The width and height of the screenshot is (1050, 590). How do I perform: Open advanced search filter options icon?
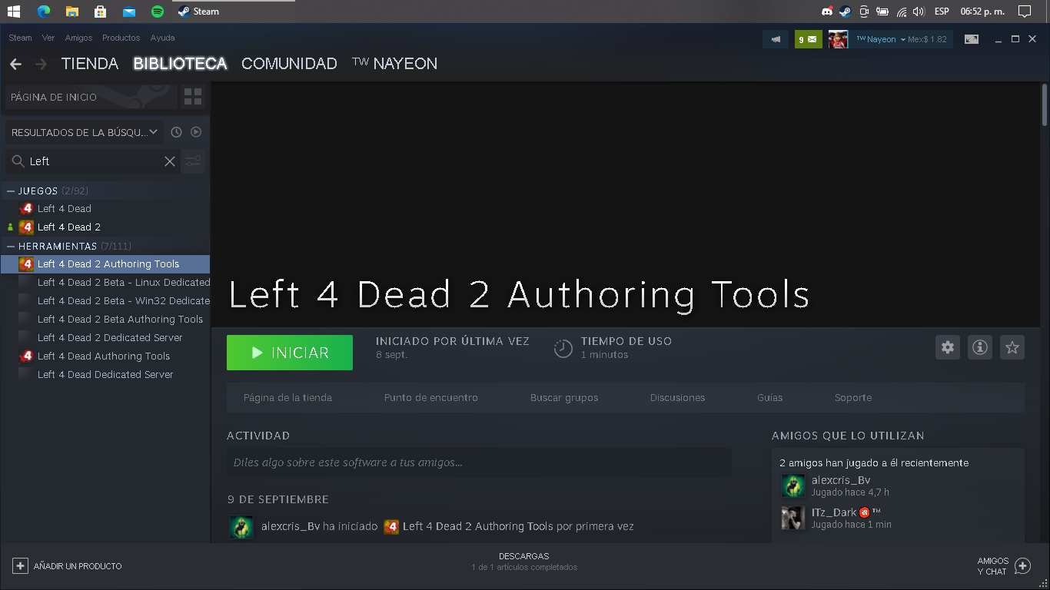[x=193, y=161]
